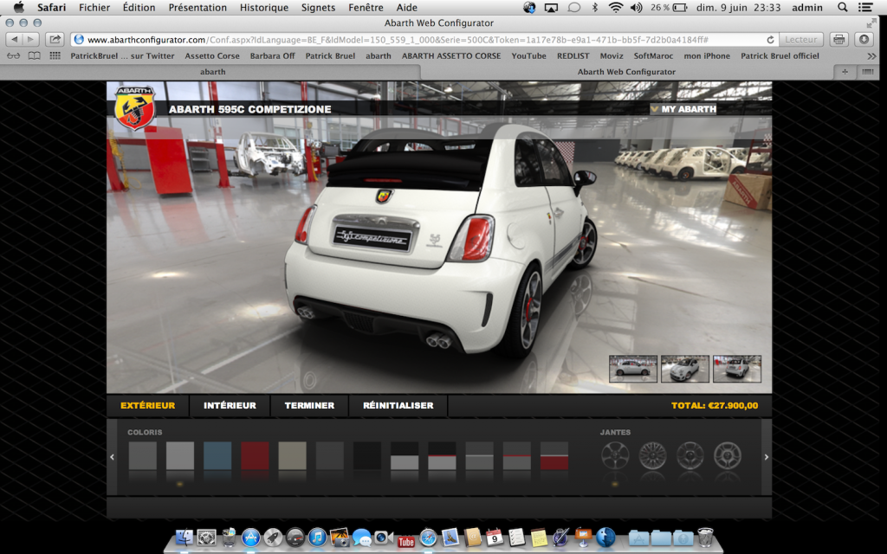Open App Store from the Dock
This screenshot has width=887, height=554.
(x=250, y=537)
